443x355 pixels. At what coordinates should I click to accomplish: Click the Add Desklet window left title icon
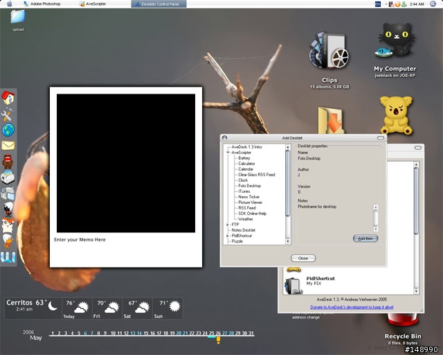(x=224, y=138)
